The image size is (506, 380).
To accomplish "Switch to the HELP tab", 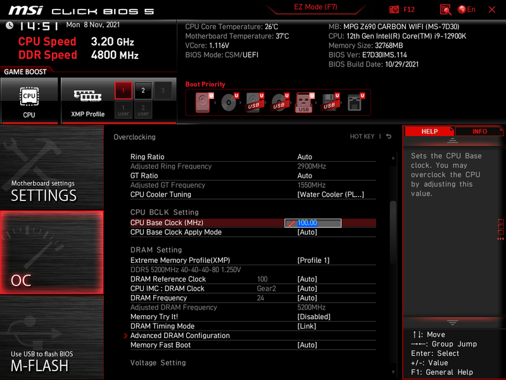I will (429, 131).
